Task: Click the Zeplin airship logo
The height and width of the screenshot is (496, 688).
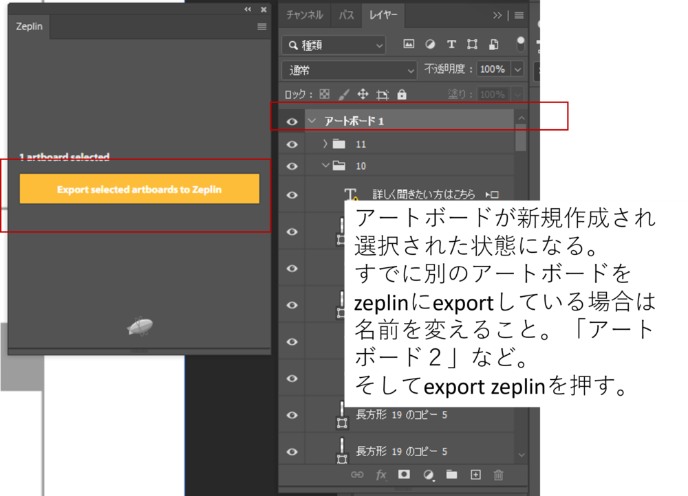Action: click(x=140, y=327)
